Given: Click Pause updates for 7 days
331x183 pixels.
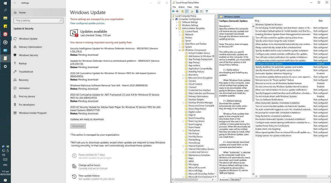Looking at the screenshot, I should pos(92,155).
